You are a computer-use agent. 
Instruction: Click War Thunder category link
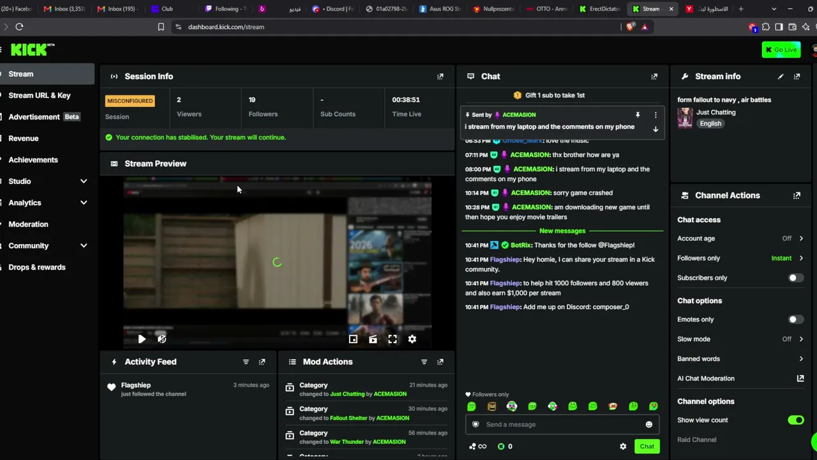coord(347,442)
